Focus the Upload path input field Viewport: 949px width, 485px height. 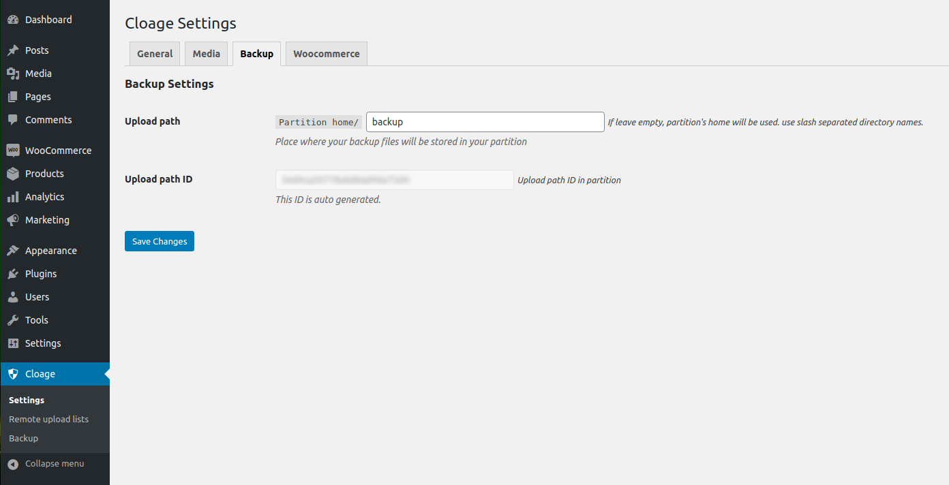[485, 122]
